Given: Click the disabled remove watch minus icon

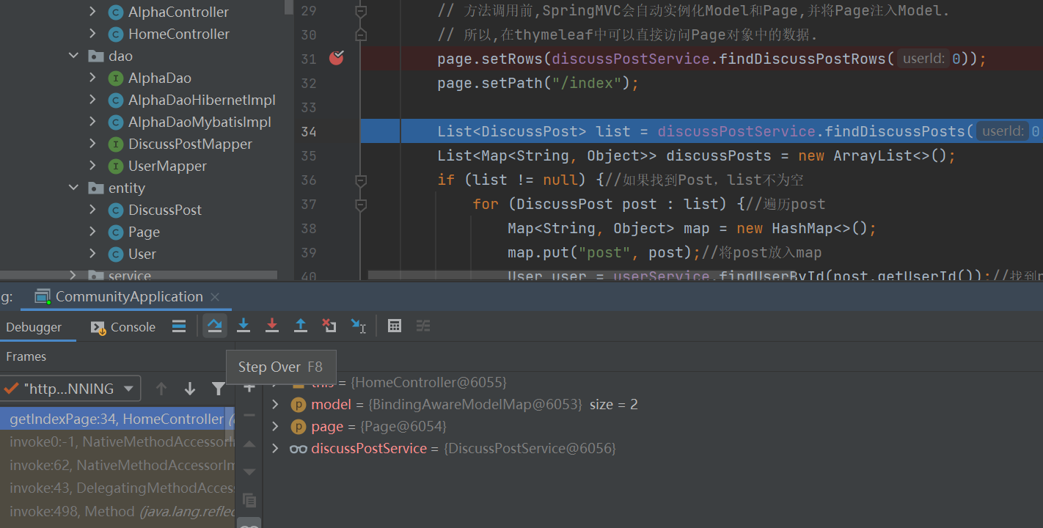Looking at the screenshot, I should (x=249, y=415).
